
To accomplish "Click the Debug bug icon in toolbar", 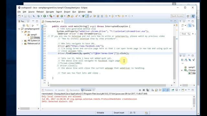I will (x=38, y=16).
